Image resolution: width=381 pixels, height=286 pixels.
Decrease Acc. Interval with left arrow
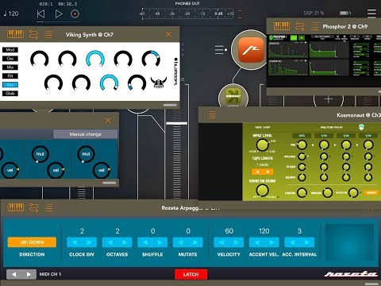(x=292, y=242)
